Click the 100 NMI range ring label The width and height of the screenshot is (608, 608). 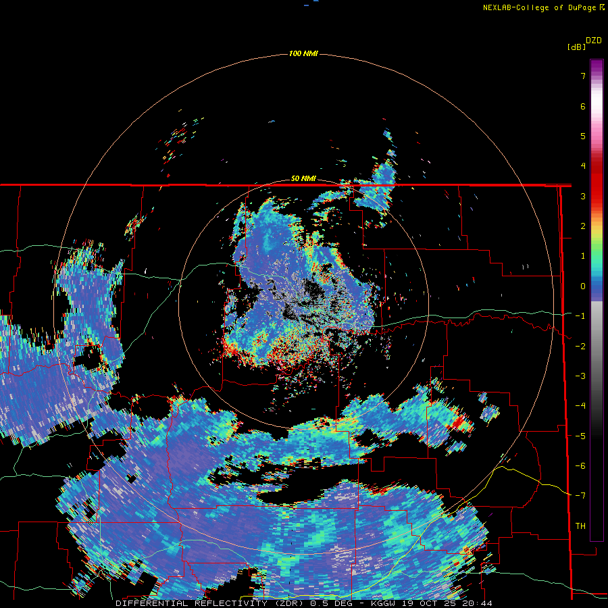click(303, 53)
